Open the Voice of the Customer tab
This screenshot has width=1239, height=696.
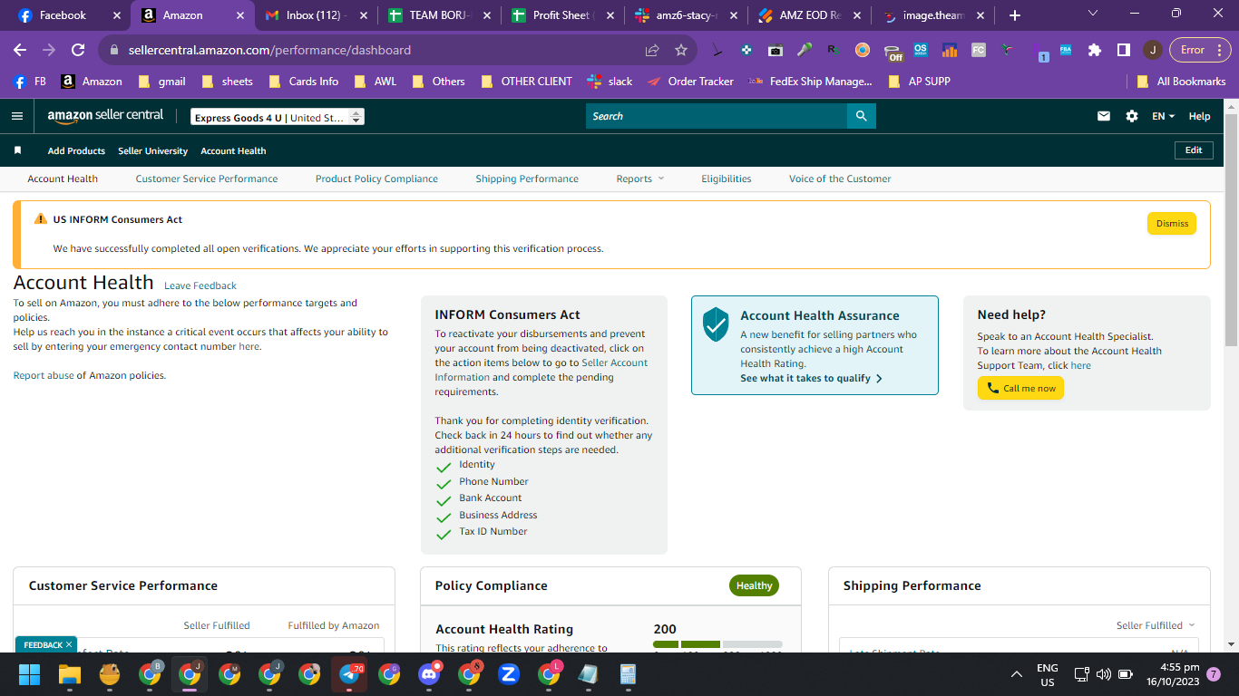click(x=840, y=179)
